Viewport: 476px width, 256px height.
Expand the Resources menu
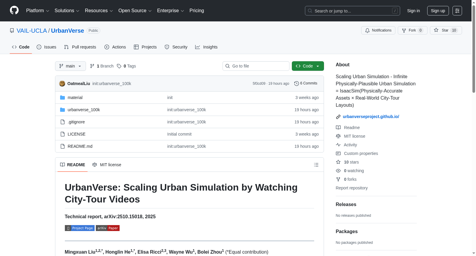click(x=99, y=11)
